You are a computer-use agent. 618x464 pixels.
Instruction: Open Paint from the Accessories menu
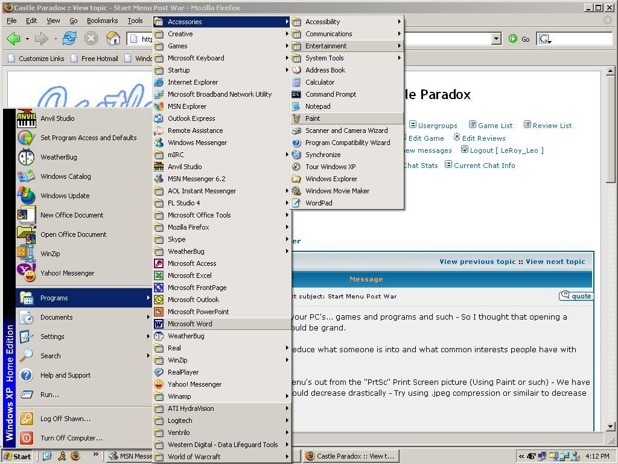[x=347, y=118]
